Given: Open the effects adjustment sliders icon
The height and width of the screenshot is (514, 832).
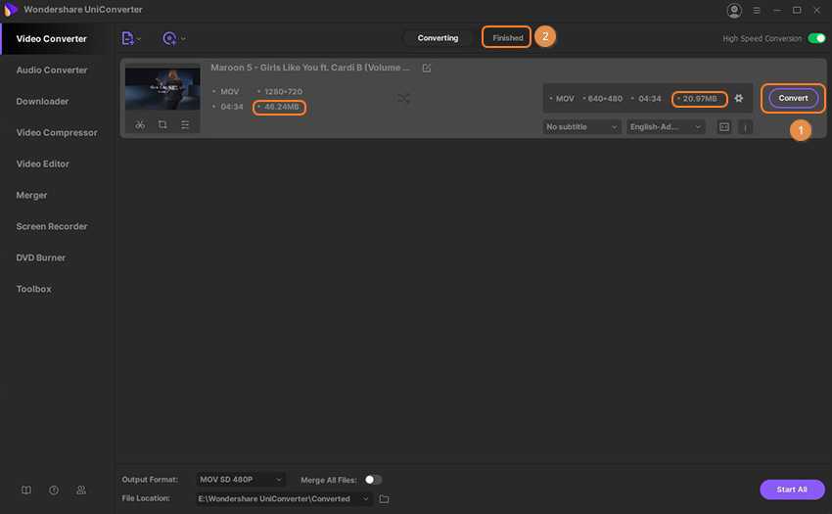Looking at the screenshot, I should click(x=185, y=125).
